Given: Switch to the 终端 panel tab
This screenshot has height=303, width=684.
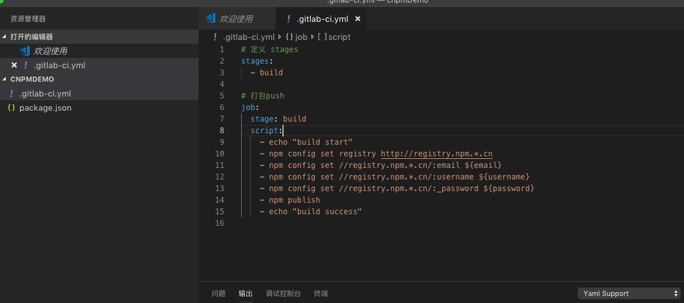Looking at the screenshot, I should click(320, 294).
